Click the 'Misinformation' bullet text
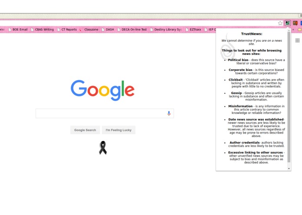 [x=256, y=109]
